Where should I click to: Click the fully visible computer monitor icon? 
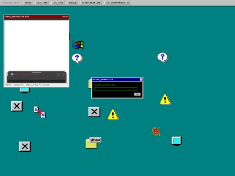point(177,141)
